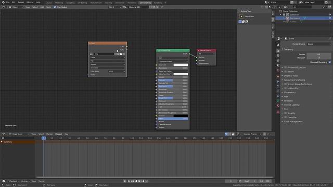
Task: Open the GGX distribution dropdown
Action: point(173,58)
